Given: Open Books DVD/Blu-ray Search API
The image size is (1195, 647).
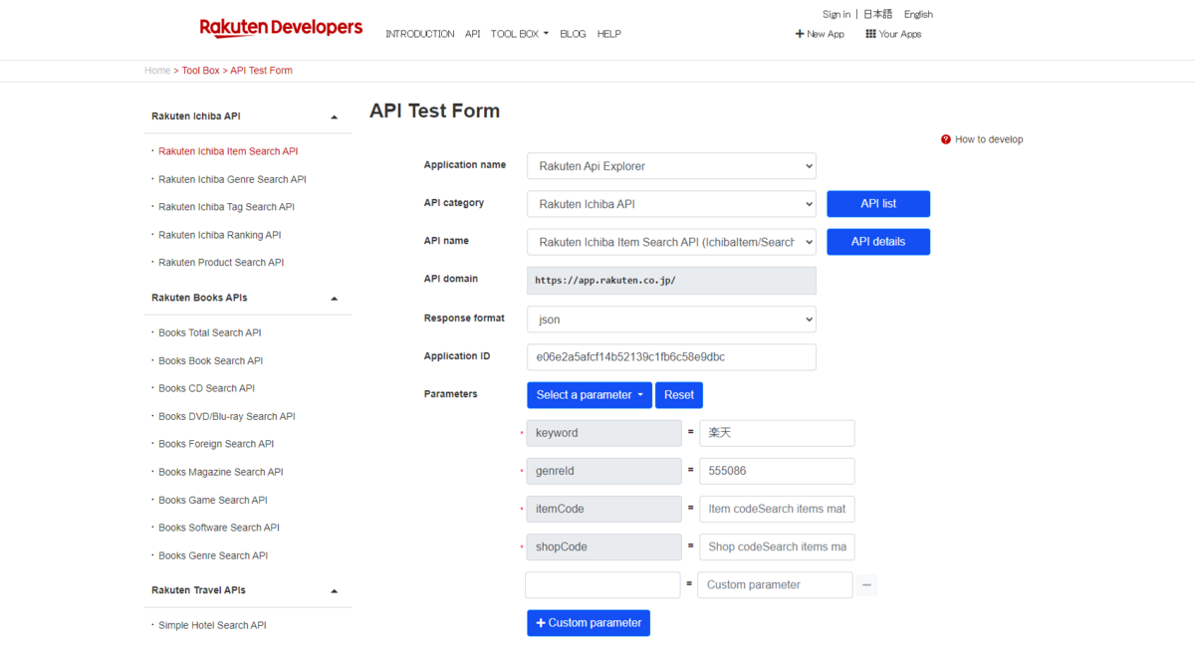Looking at the screenshot, I should pos(227,416).
